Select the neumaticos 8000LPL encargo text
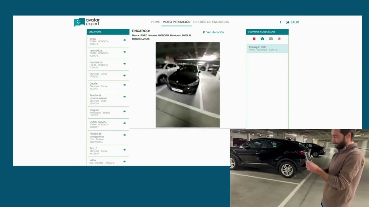Viewport: 369px width, 207px height. click(99, 53)
